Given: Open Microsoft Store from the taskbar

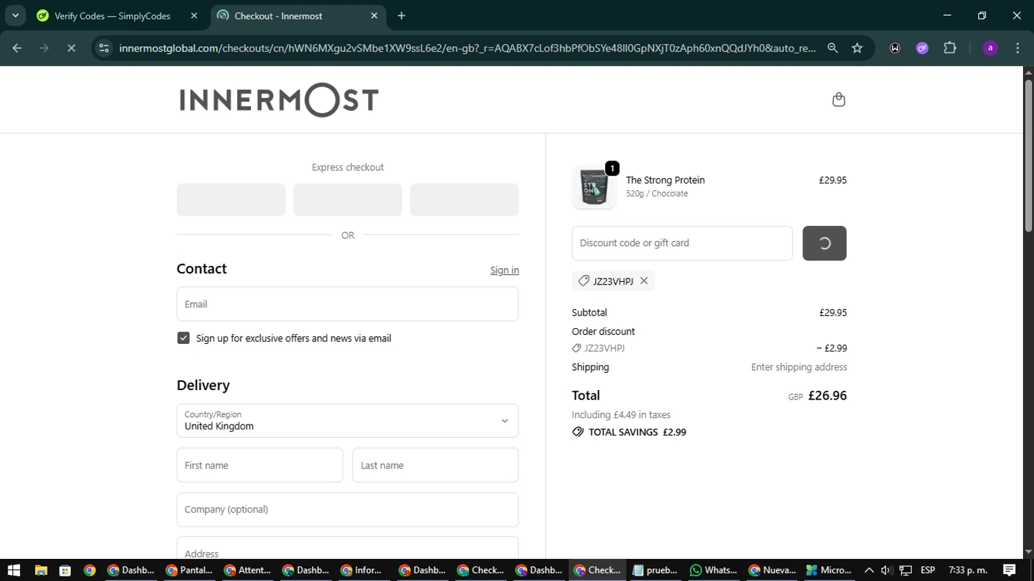Looking at the screenshot, I should [x=65, y=570].
